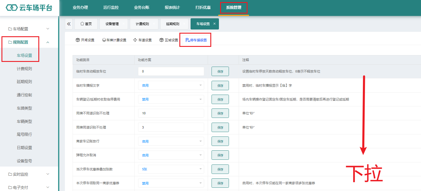
Task: Save the 商家车记账放行 setting
Action: [x=220, y=141]
